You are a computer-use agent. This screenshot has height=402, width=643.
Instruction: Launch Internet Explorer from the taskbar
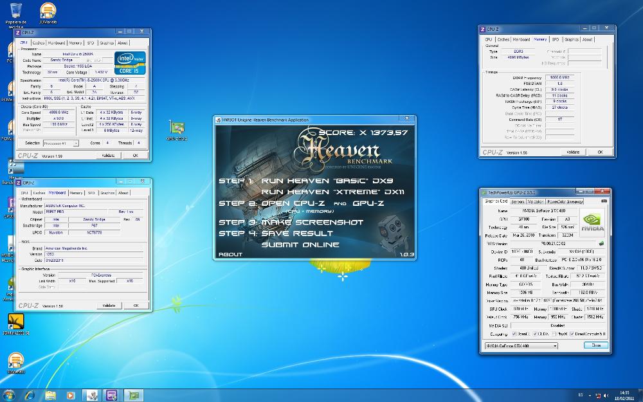pyautogui.click(x=30, y=396)
